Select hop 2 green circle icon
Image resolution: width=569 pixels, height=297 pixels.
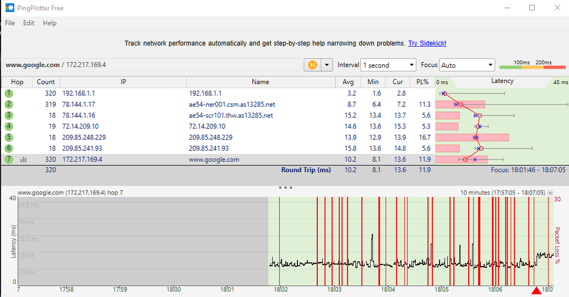[9, 105]
